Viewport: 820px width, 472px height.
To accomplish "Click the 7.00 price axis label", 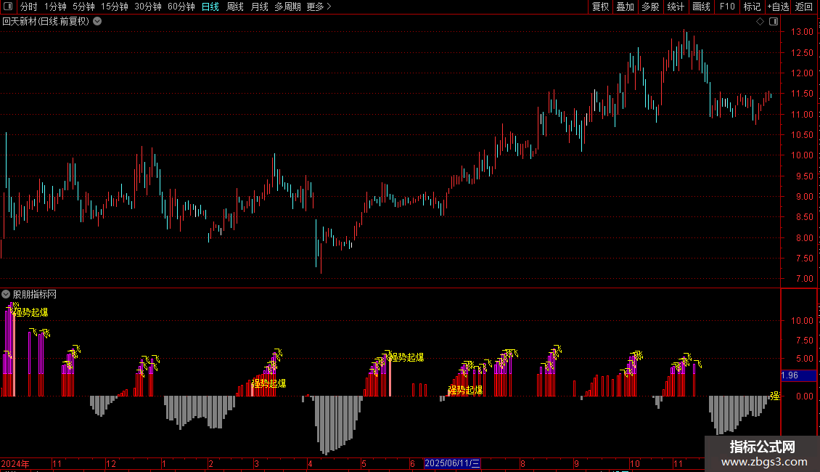I will (804, 279).
